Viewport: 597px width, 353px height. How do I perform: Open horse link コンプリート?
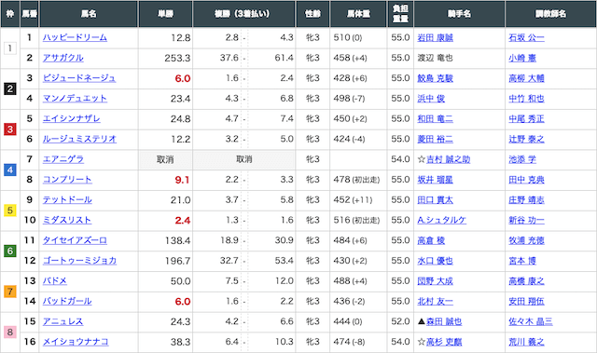pos(67,180)
